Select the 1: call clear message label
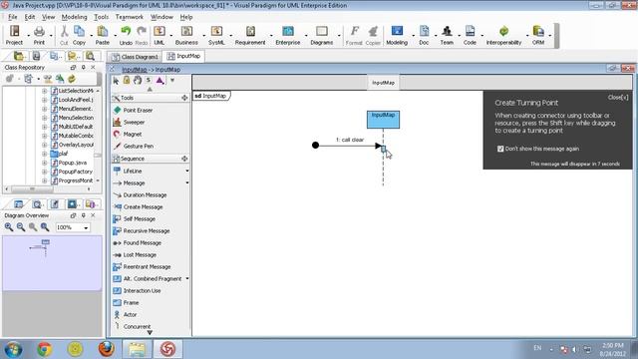The height and width of the screenshot is (359, 638). coord(350,140)
